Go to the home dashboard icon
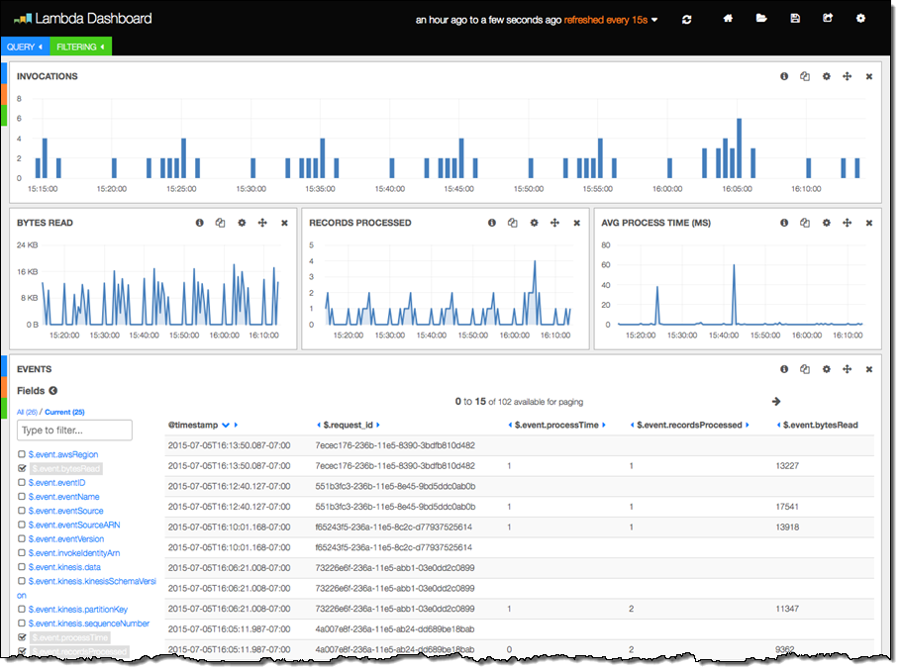 [x=729, y=19]
